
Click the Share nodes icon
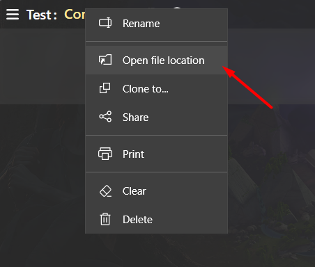tap(105, 117)
